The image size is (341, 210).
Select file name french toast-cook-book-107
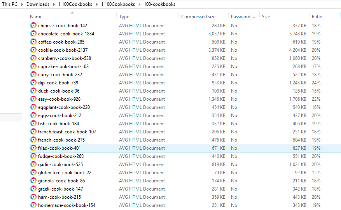(x=67, y=132)
